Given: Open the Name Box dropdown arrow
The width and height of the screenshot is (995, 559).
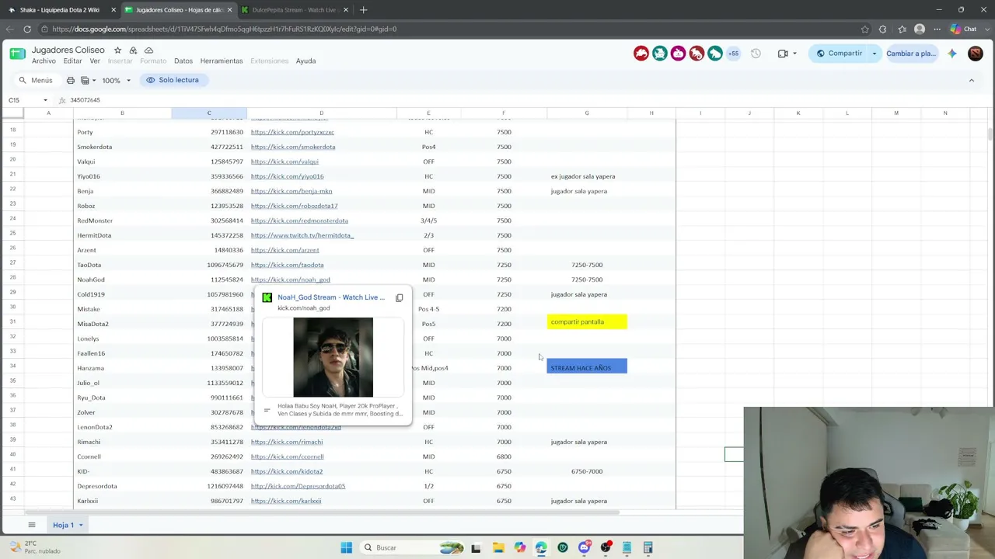Looking at the screenshot, I should pos(45,100).
